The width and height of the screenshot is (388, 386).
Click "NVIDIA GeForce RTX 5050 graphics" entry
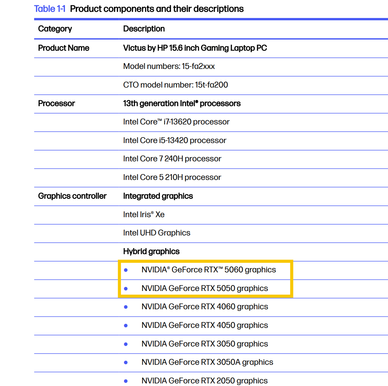coord(205,288)
